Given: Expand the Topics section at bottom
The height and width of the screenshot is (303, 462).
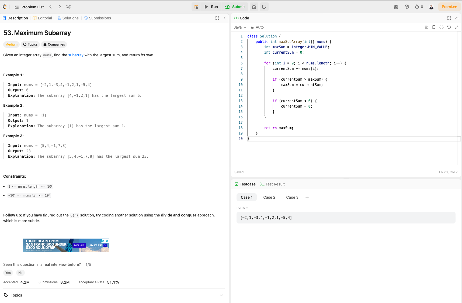Looking at the screenshot, I should (x=113, y=295).
